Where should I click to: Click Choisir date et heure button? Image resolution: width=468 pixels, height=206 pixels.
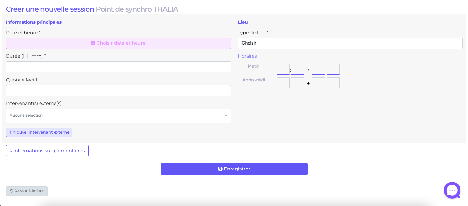tap(118, 43)
